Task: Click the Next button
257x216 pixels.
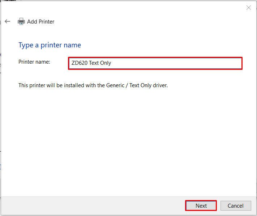Action: pyautogui.click(x=201, y=206)
